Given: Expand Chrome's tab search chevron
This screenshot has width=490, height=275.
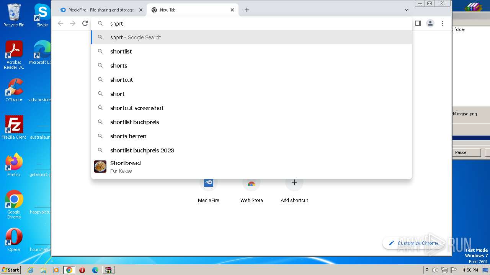Looking at the screenshot, I should 407,10.
